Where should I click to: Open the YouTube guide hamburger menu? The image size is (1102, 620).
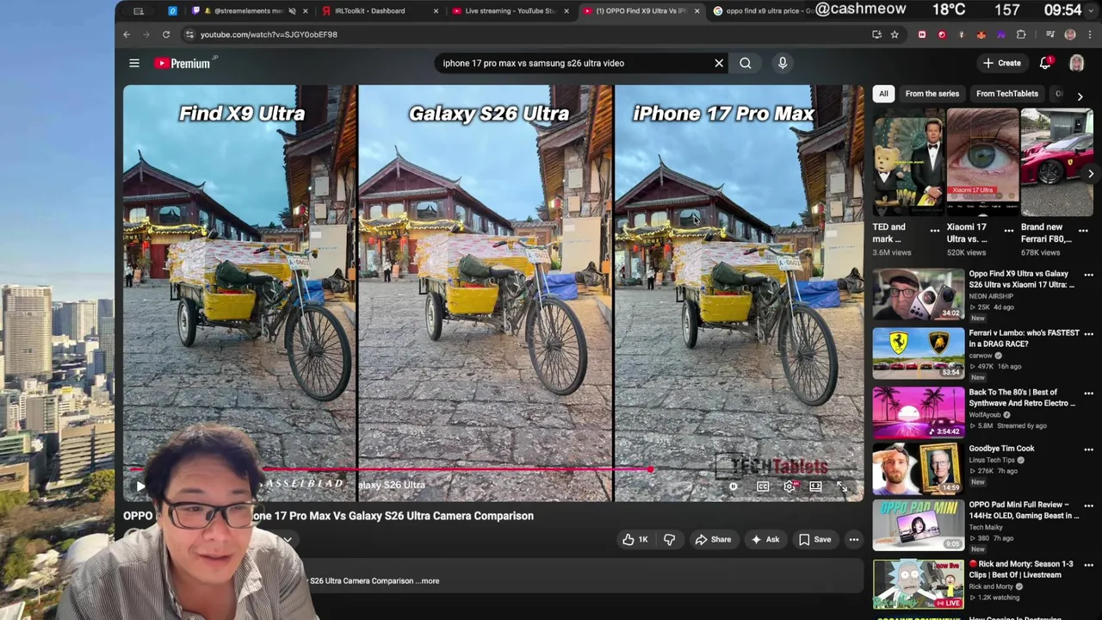(134, 63)
